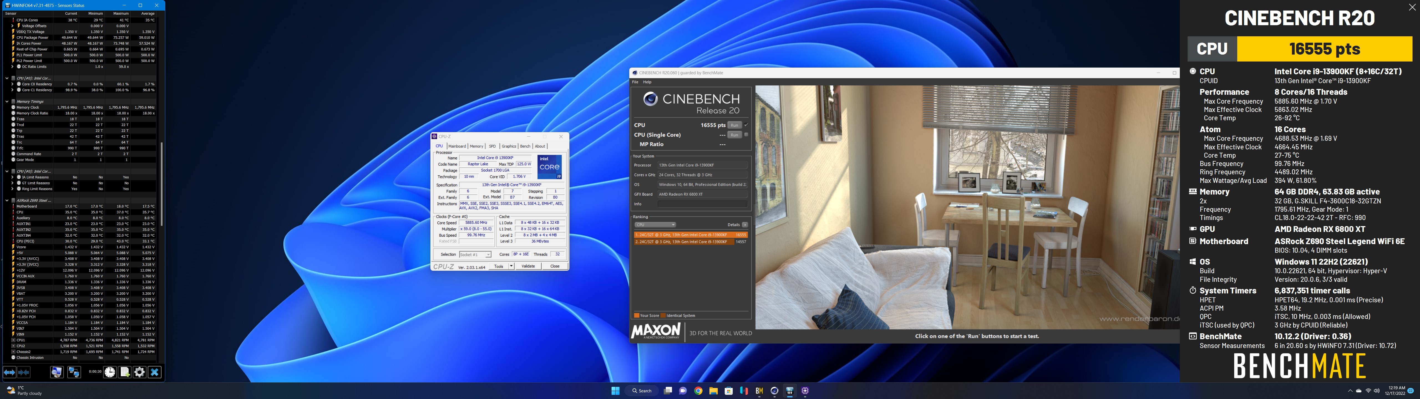The width and height of the screenshot is (1420, 399).
Task: Open Teams Chat taskbar icon
Action: click(x=683, y=391)
